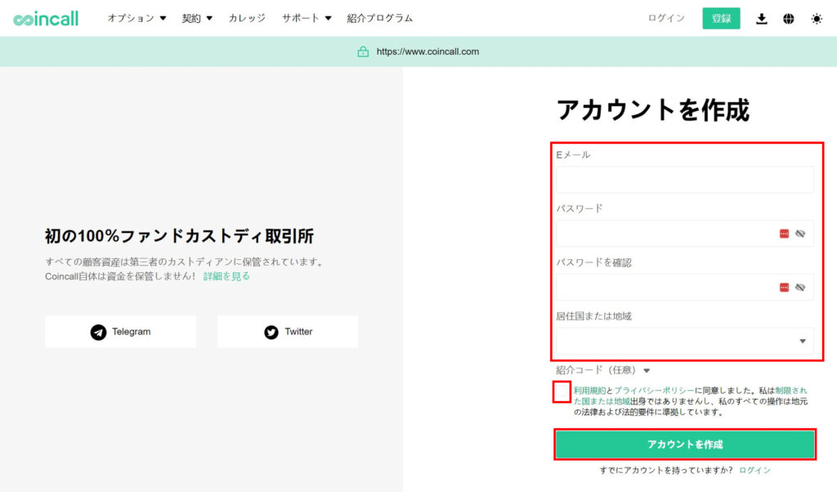Focus the パスワード input field

pyautogui.click(x=685, y=234)
